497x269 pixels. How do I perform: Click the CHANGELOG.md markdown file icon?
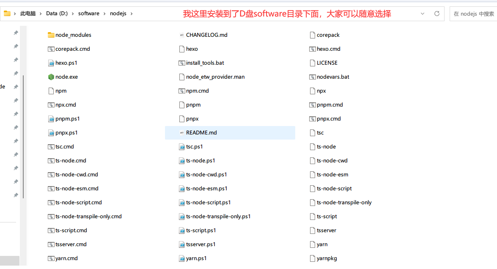182,35
